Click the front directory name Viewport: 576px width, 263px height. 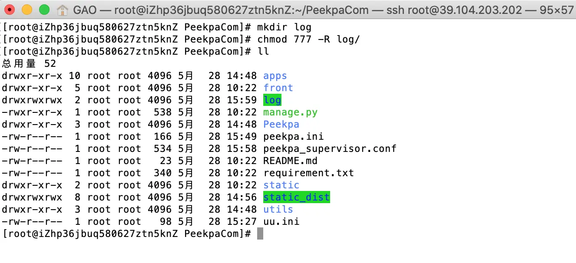[278, 88]
